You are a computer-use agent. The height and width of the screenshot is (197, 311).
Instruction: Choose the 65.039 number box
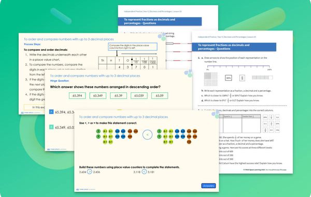139,95
